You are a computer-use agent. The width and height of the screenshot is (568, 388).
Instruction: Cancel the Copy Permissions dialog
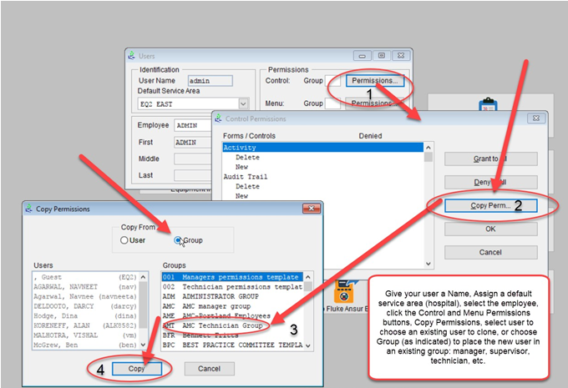pos(209,368)
